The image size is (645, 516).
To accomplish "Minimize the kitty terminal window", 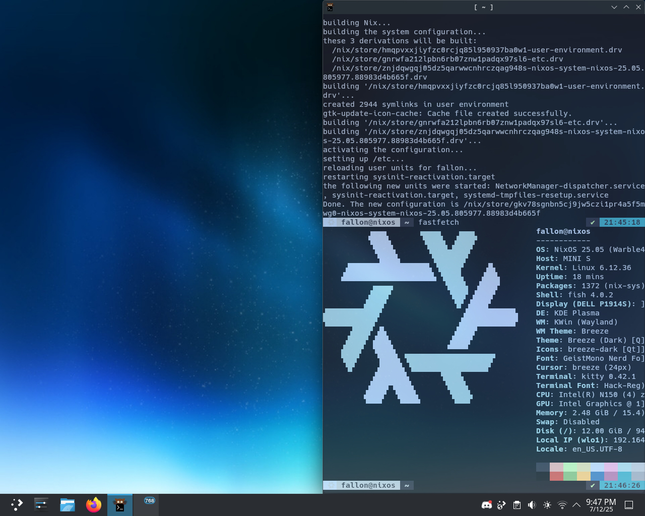I will pyautogui.click(x=614, y=7).
